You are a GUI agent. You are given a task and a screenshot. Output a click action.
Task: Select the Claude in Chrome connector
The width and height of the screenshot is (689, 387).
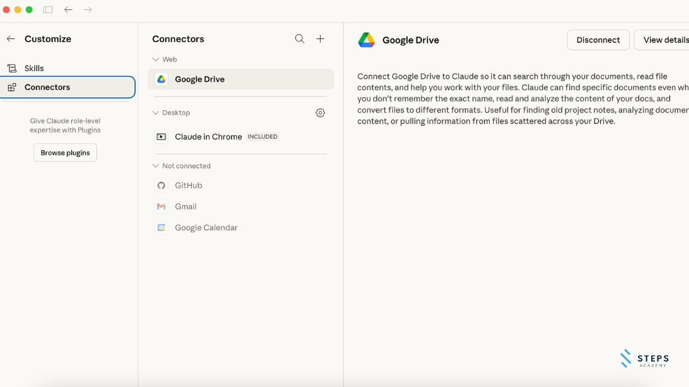point(208,137)
